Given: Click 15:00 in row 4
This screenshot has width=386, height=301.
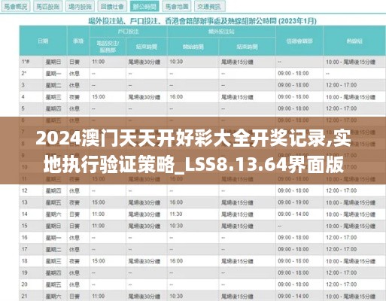Looking at the screenshot, I should tap(99, 97).
